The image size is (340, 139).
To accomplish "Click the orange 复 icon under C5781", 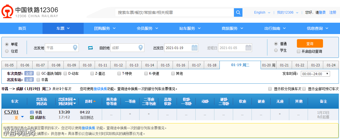I will click(x=16, y=117).
